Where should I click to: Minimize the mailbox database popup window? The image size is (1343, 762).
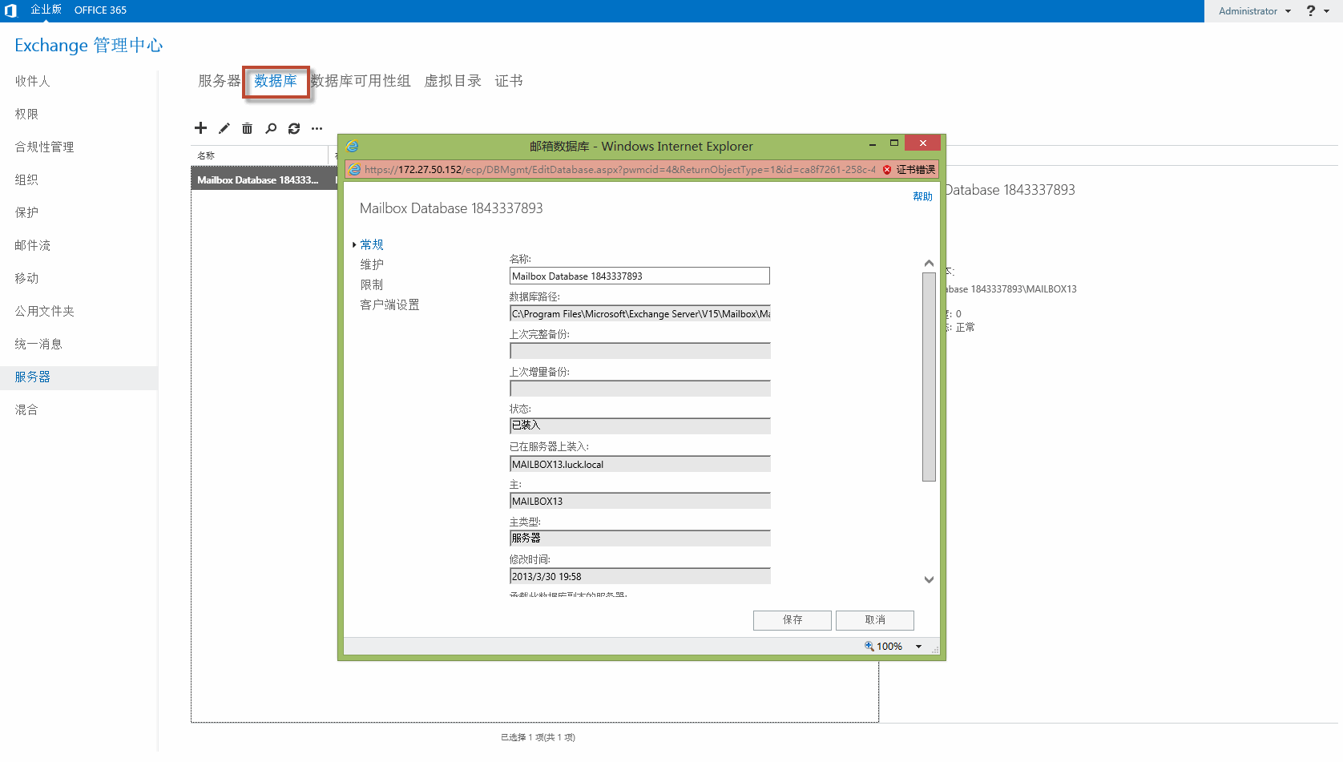(873, 144)
